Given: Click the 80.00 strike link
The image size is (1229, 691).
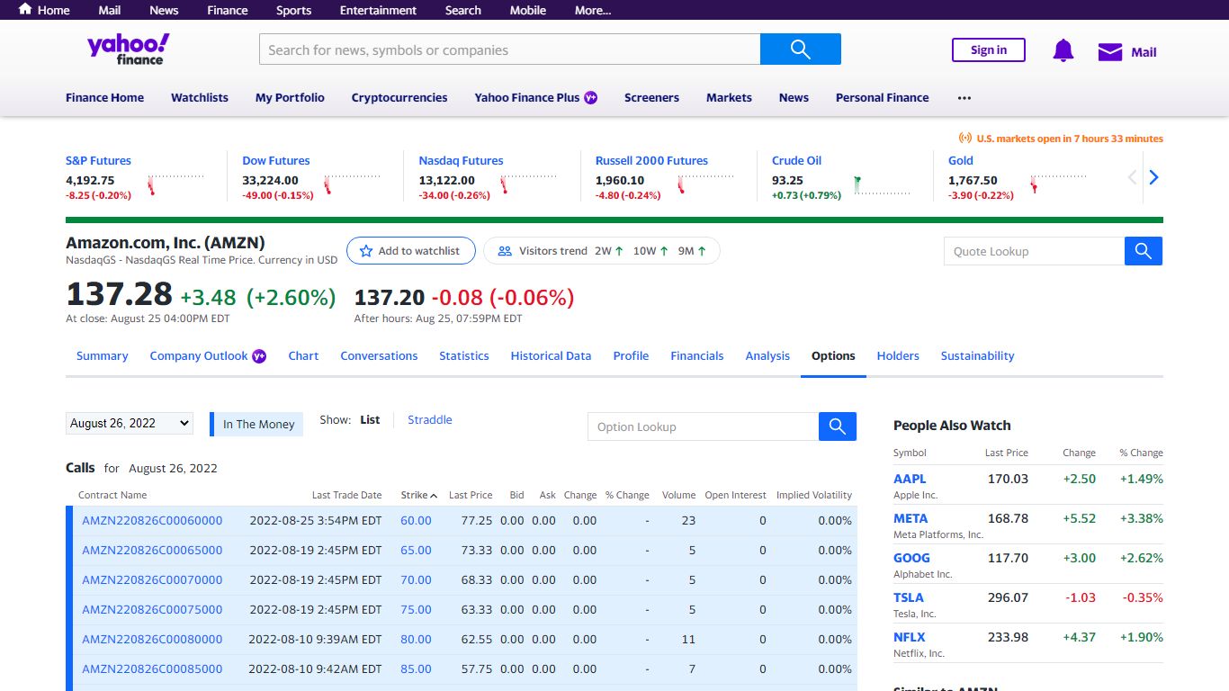Looking at the screenshot, I should (416, 639).
